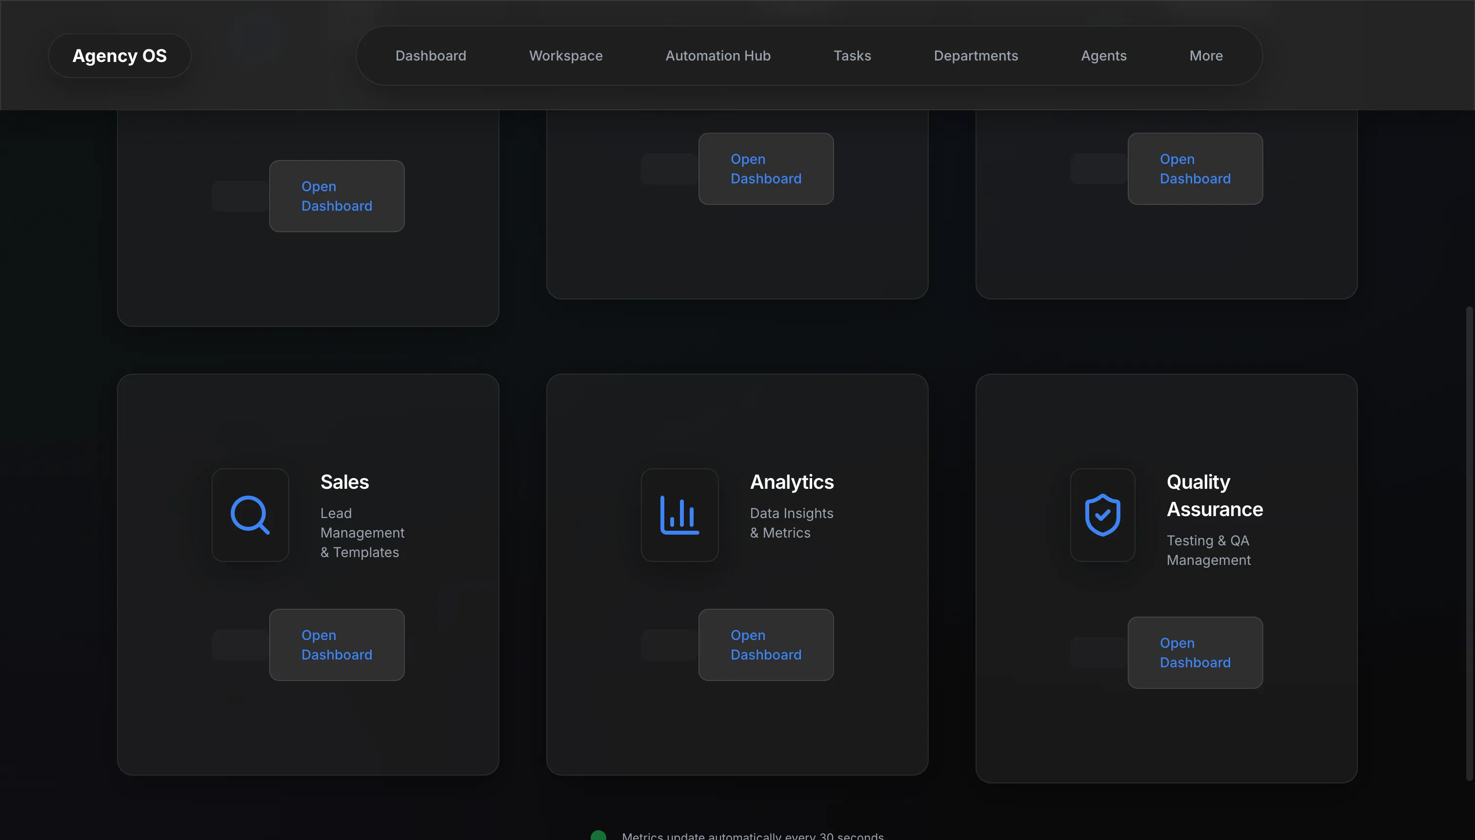View the Departments page
1475x840 pixels.
[x=976, y=56]
